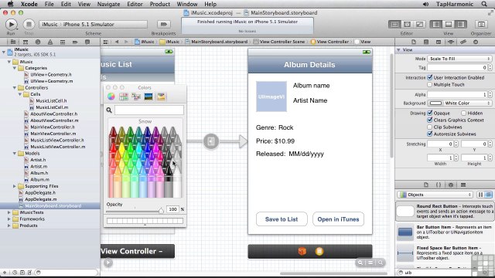The height and width of the screenshot is (278, 495).
Task: Select the UIImageView placeholder in storyboard
Action: pyautogui.click(x=271, y=97)
